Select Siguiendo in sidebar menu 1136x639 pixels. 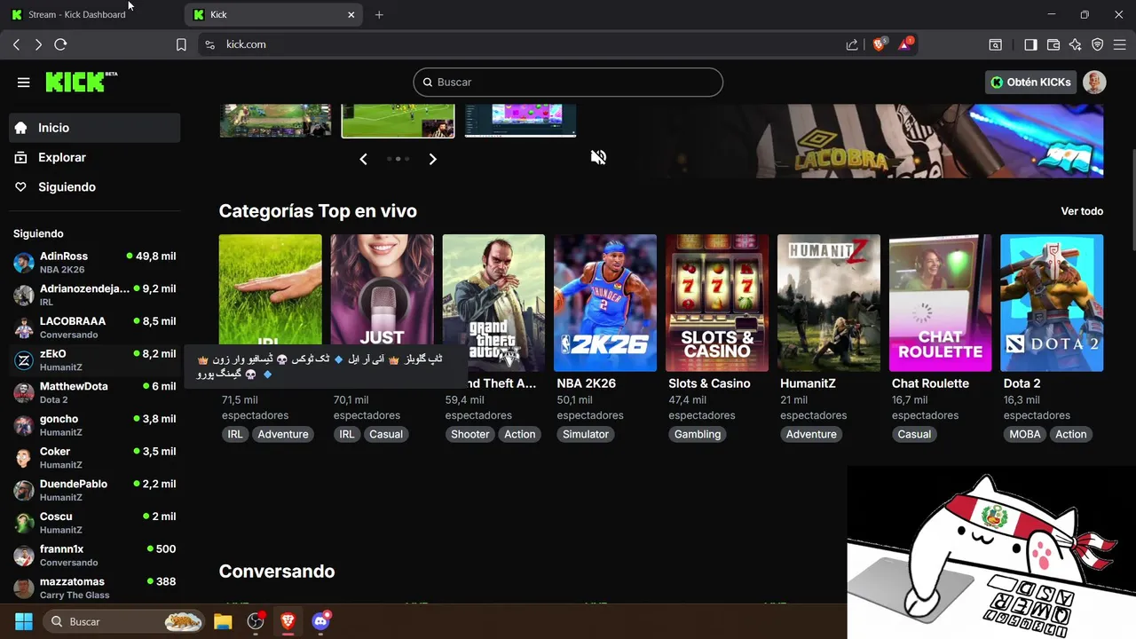pyautogui.click(x=95, y=187)
